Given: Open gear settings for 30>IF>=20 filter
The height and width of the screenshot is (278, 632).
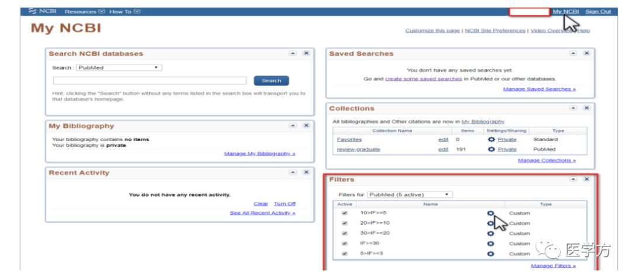Looking at the screenshot, I should (490, 234).
